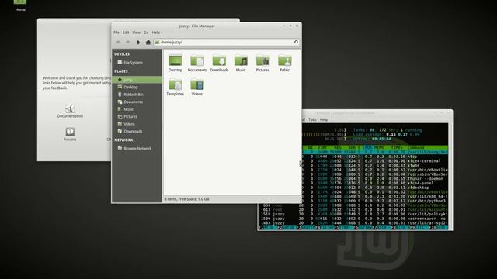Select Music in Places sidebar
Viewport: 497px width, 279px height.
pos(137,109)
